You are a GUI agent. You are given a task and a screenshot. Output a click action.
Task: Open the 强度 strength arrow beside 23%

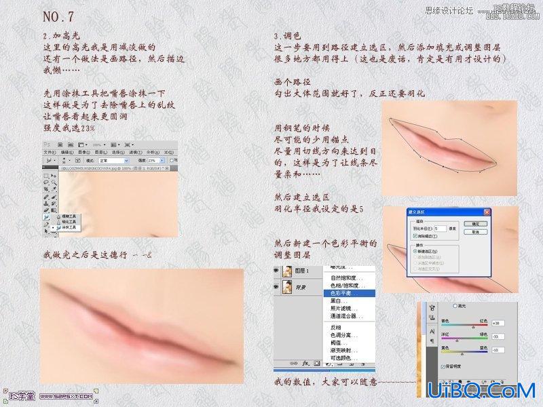tap(162, 160)
